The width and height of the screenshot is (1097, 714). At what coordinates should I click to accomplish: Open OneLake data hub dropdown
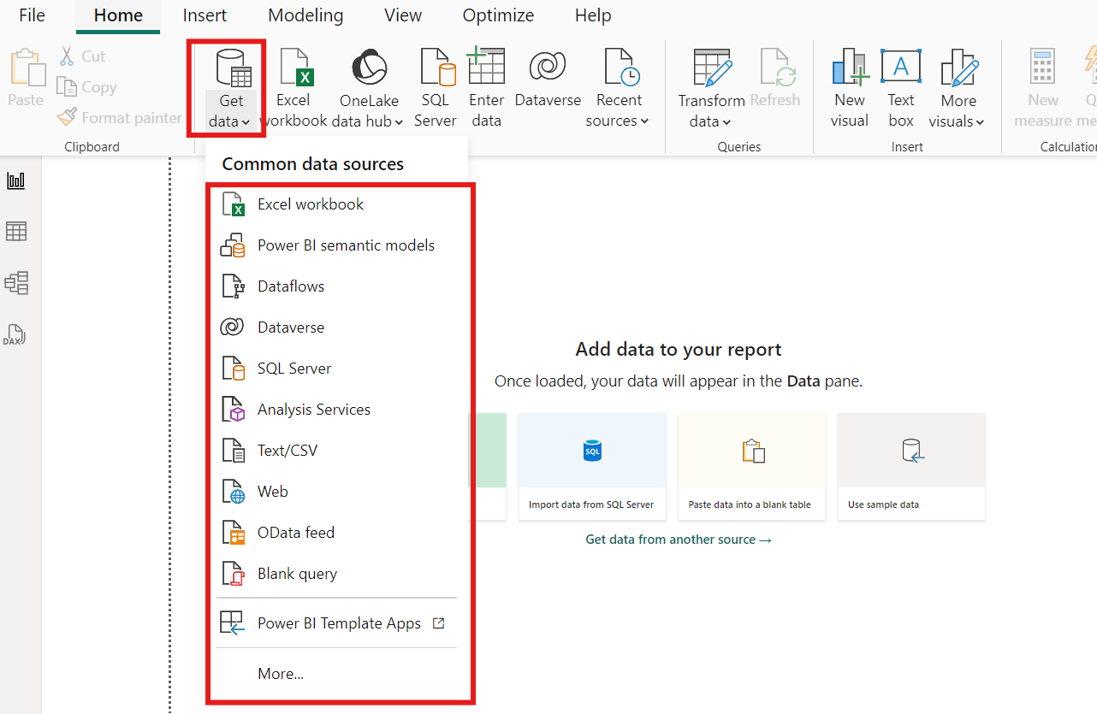tap(368, 88)
